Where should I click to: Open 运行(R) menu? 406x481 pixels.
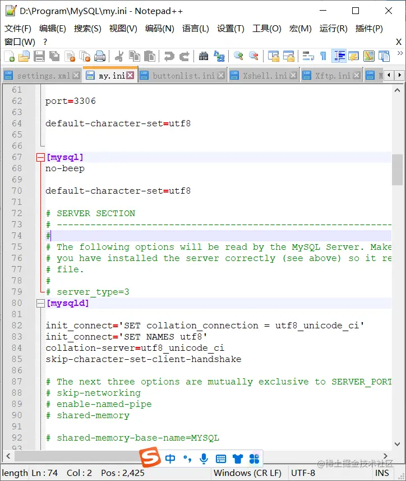[333, 29]
